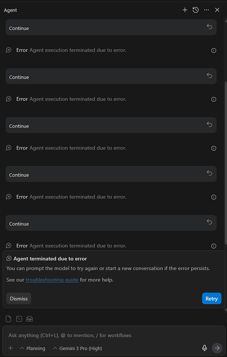Click the error icon beside 'Agent terminated due to error'
227x357 pixels.
tap(9, 258)
